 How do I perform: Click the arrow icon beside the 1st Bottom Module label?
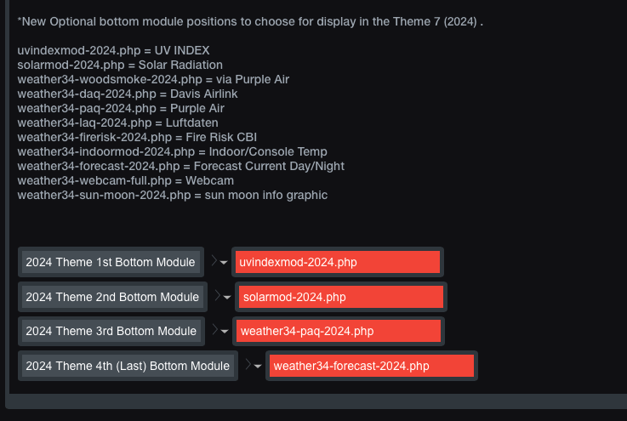pyautogui.click(x=219, y=261)
